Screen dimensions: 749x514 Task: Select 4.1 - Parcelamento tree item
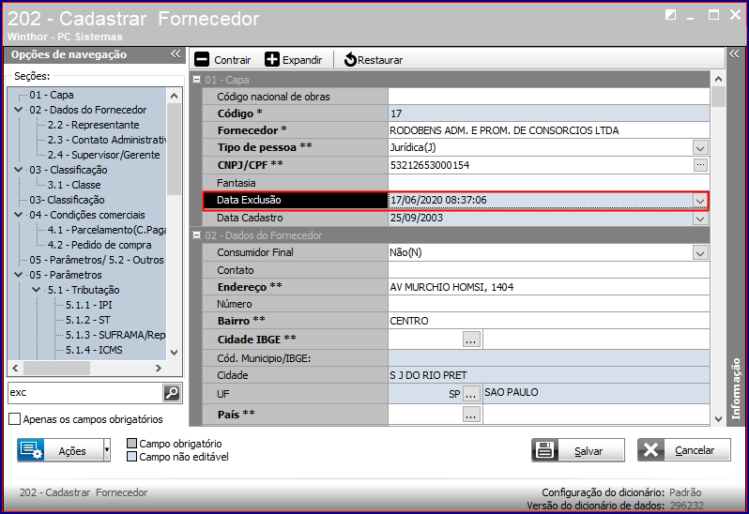coord(106,230)
